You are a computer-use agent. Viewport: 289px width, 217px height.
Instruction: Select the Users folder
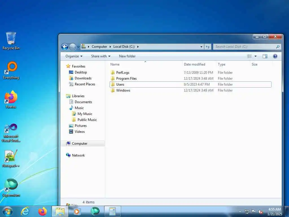click(x=191, y=84)
